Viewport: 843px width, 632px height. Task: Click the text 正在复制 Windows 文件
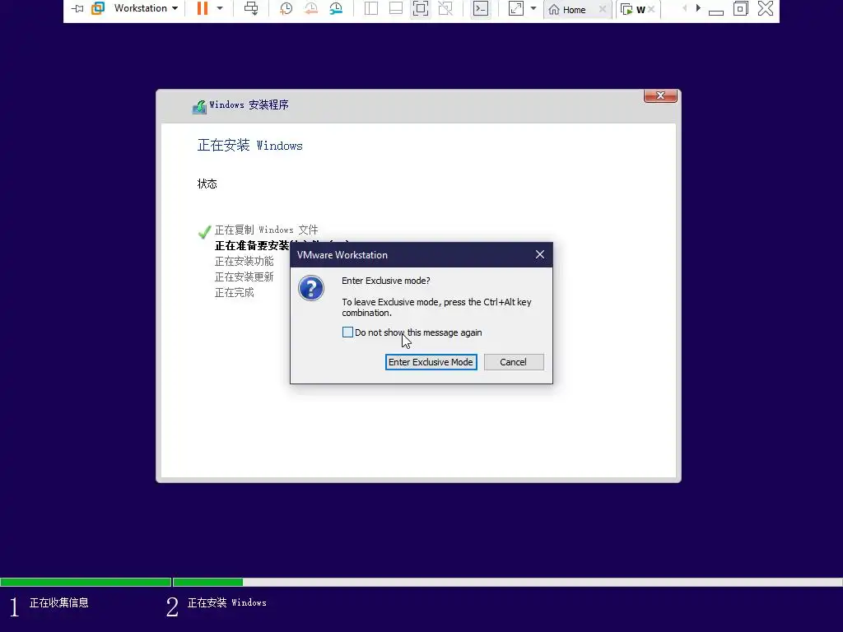(x=266, y=230)
